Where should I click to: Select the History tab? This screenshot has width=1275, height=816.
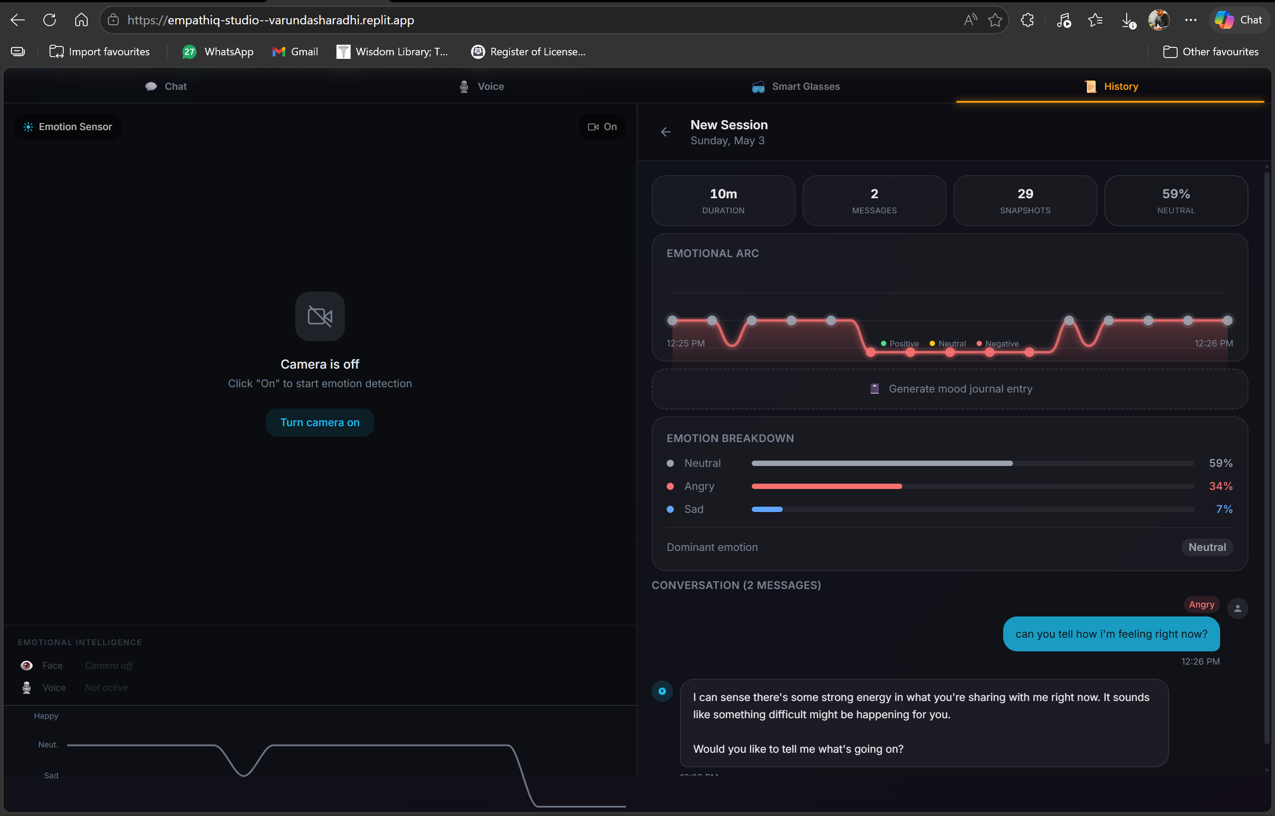(1111, 86)
